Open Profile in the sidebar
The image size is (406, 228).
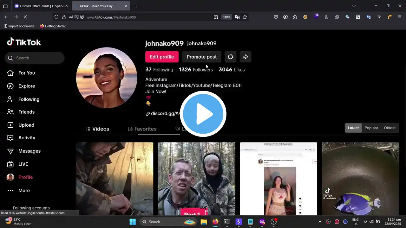tap(20, 177)
